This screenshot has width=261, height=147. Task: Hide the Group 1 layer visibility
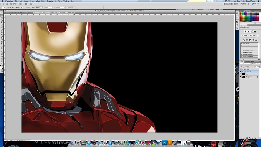click(x=240, y=69)
